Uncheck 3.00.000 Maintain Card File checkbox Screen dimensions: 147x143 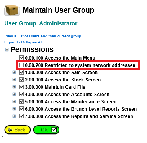pyautogui.click(x=21, y=87)
